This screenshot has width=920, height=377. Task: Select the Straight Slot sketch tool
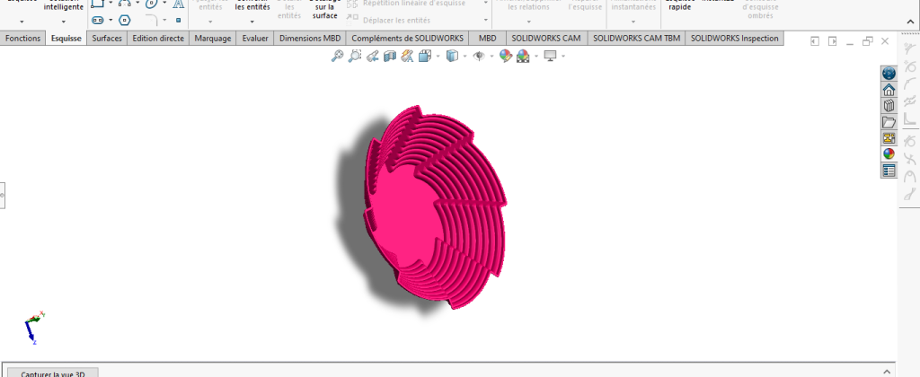97,20
